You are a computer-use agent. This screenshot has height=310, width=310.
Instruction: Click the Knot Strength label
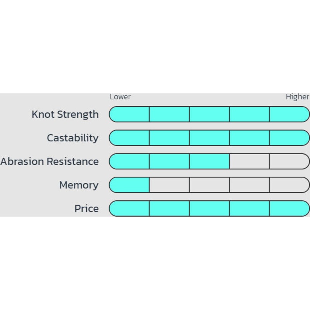65,114
